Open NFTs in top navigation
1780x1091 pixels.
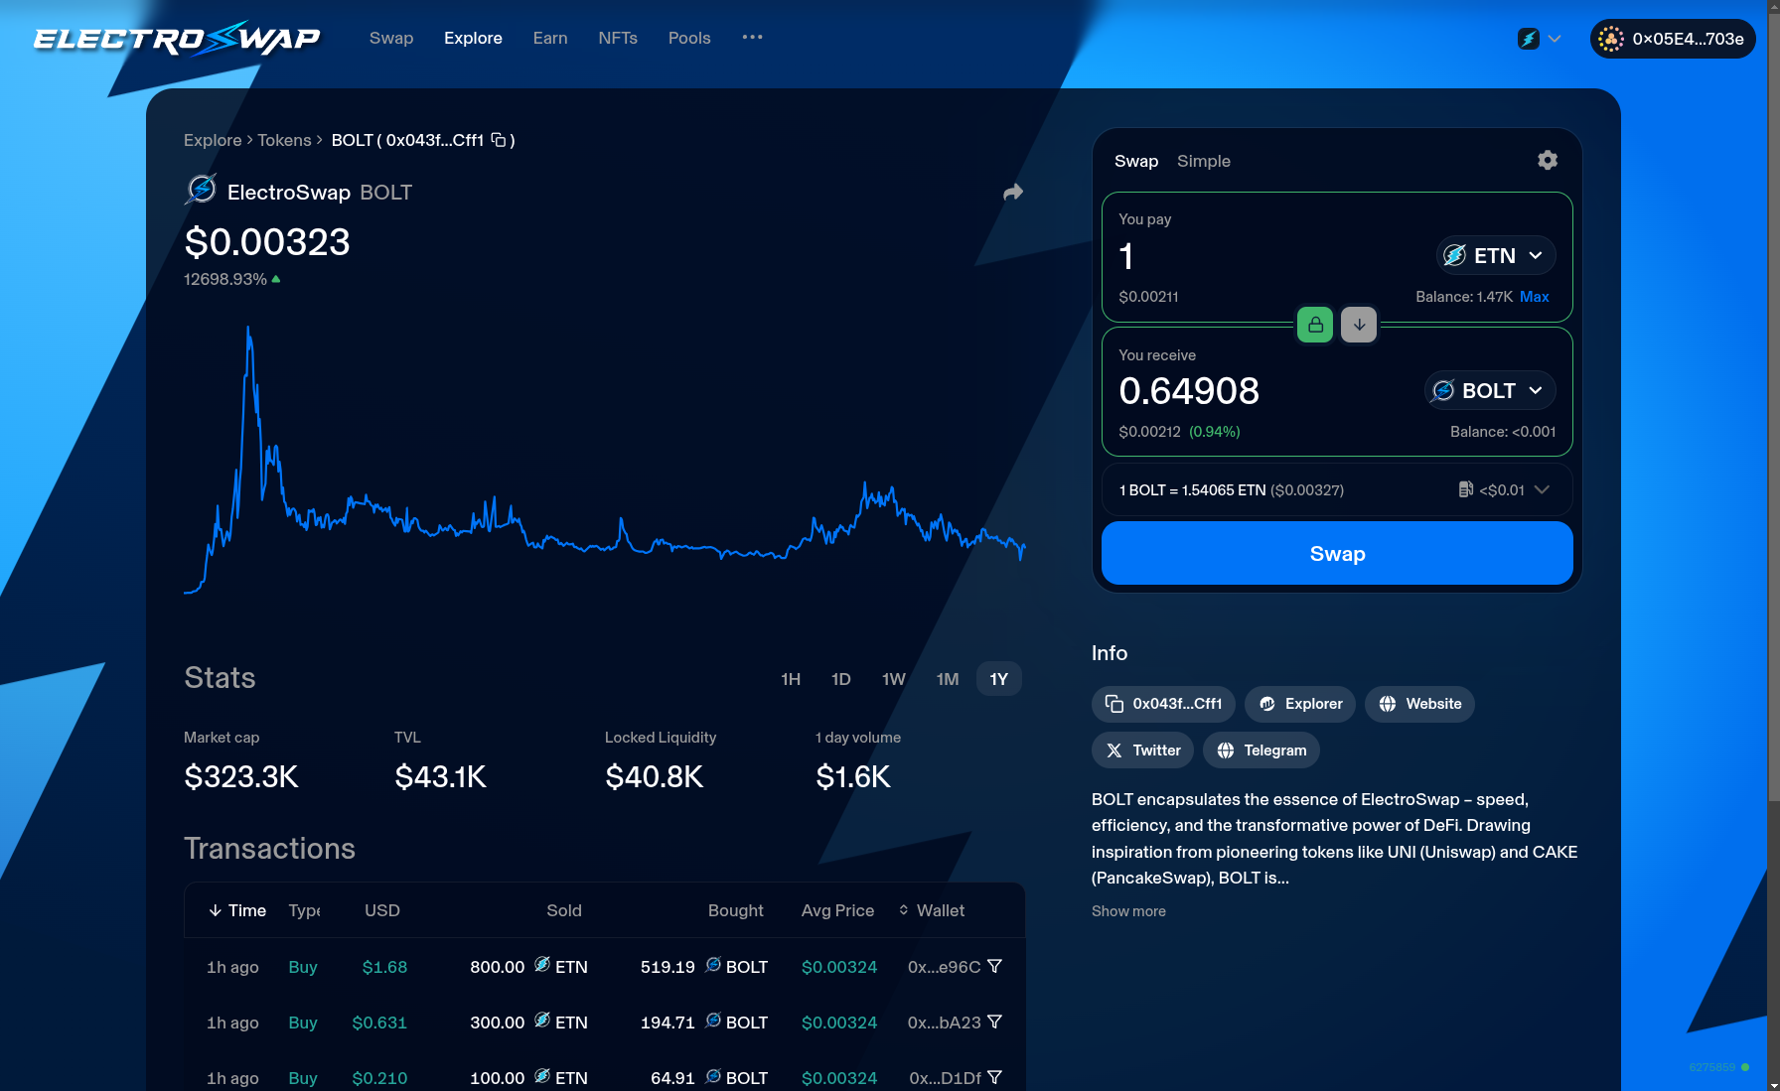618,38
